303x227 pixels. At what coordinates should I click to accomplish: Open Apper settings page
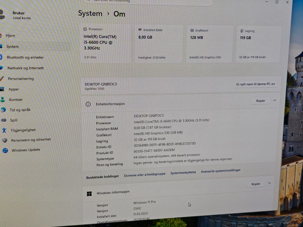14,89
